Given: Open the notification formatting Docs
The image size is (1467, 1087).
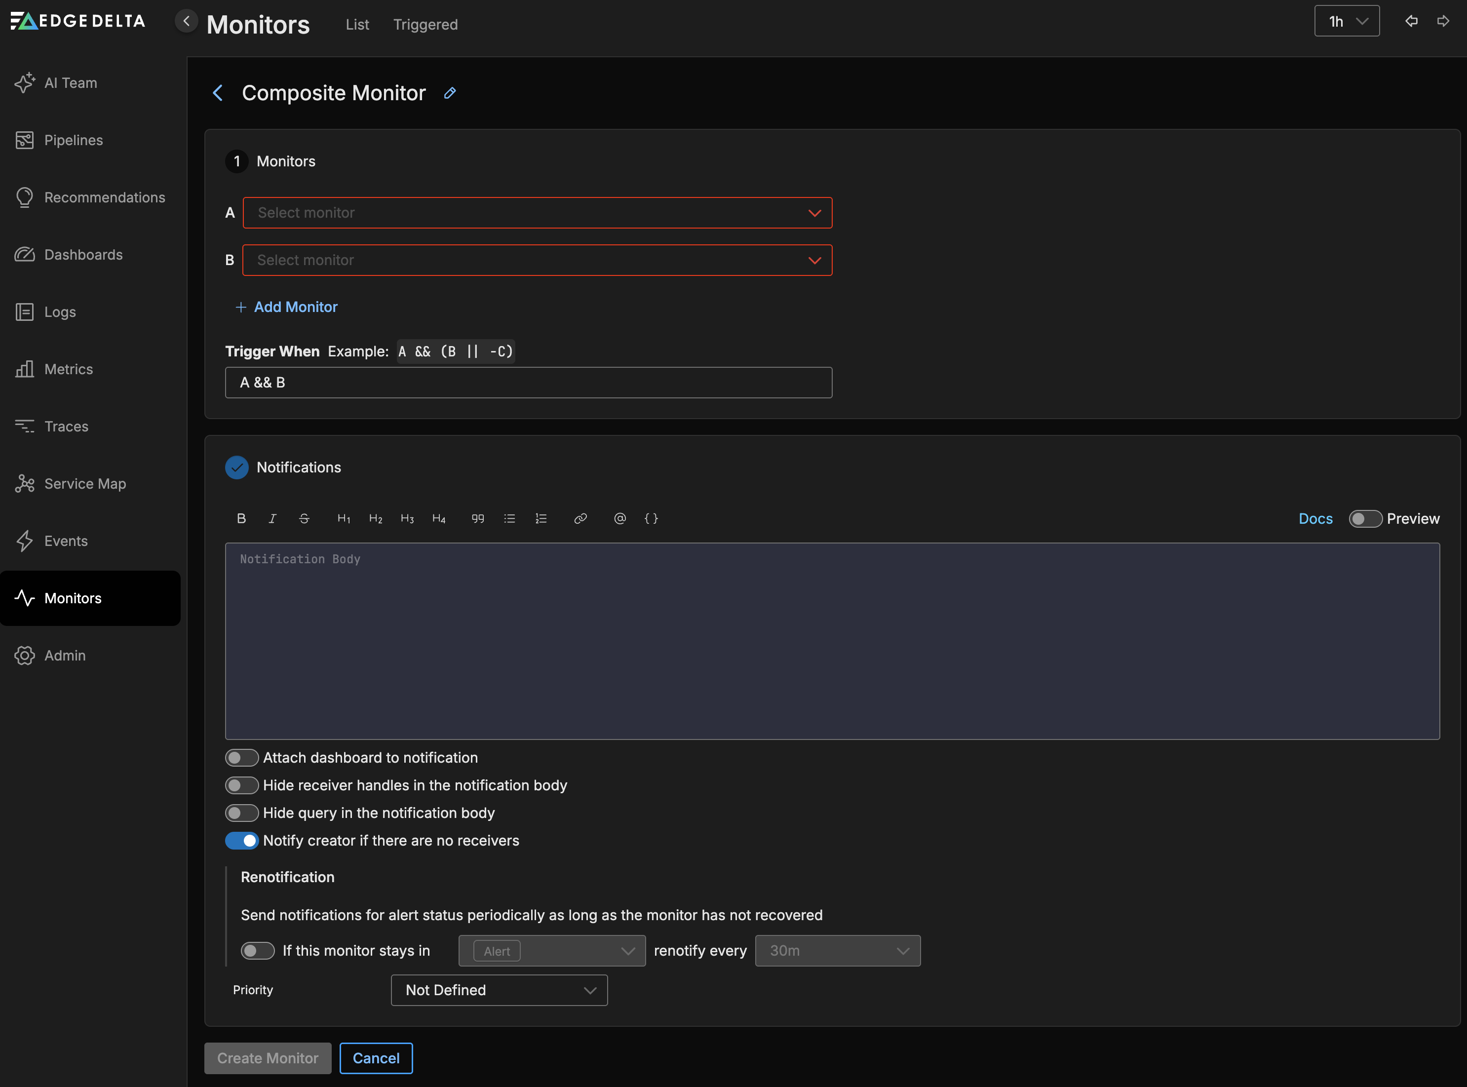Looking at the screenshot, I should click(x=1315, y=518).
